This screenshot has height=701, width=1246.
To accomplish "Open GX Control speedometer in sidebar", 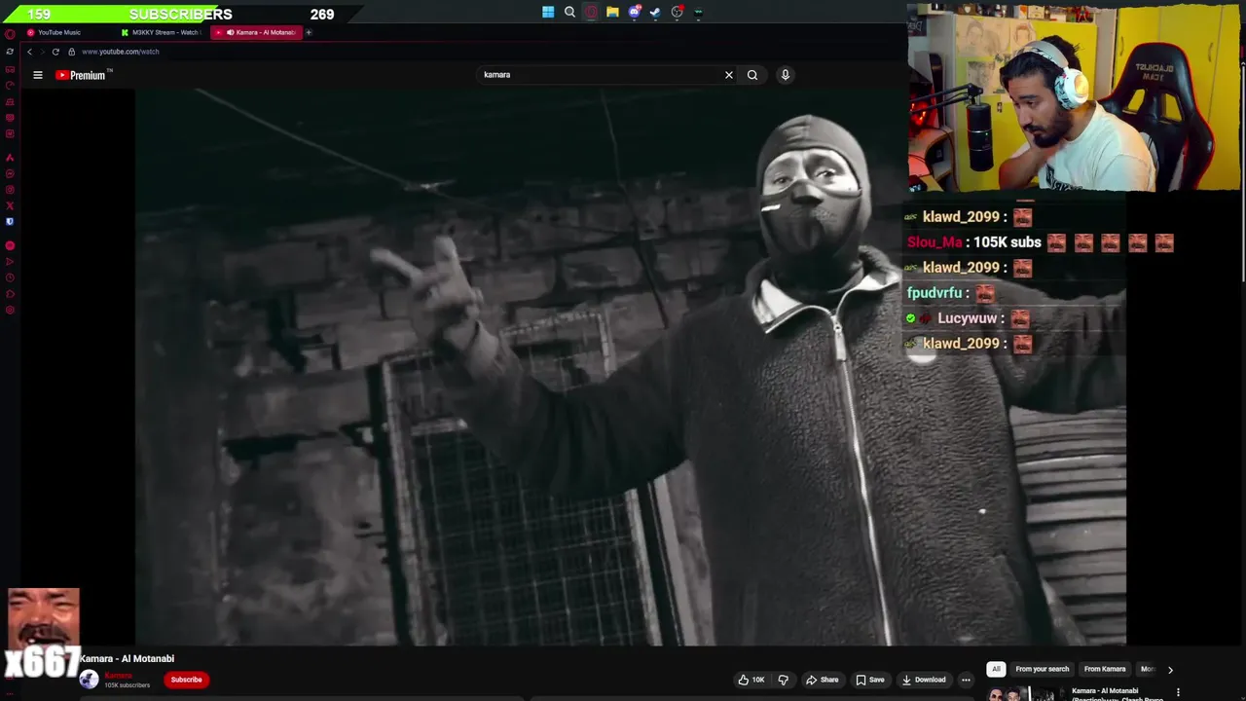I will 10,86.
